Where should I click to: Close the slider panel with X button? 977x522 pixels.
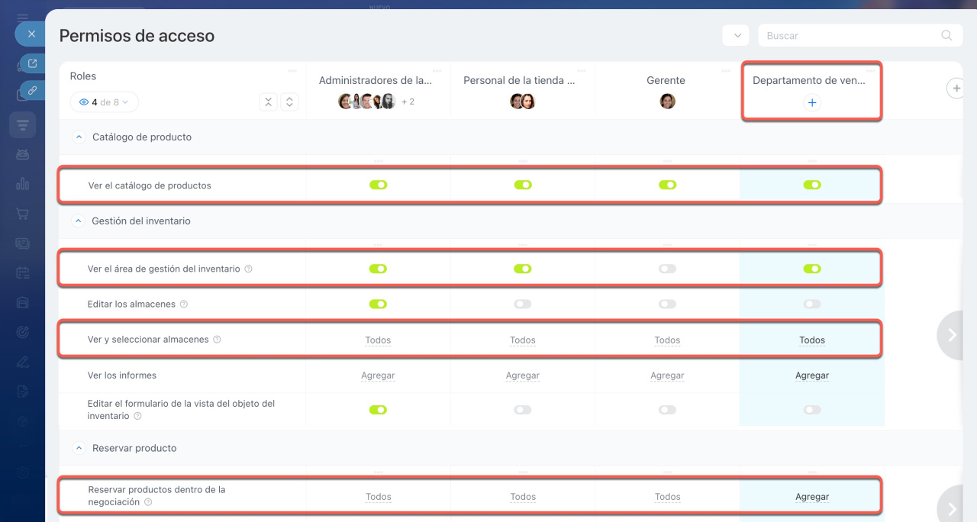coord(31,34)
